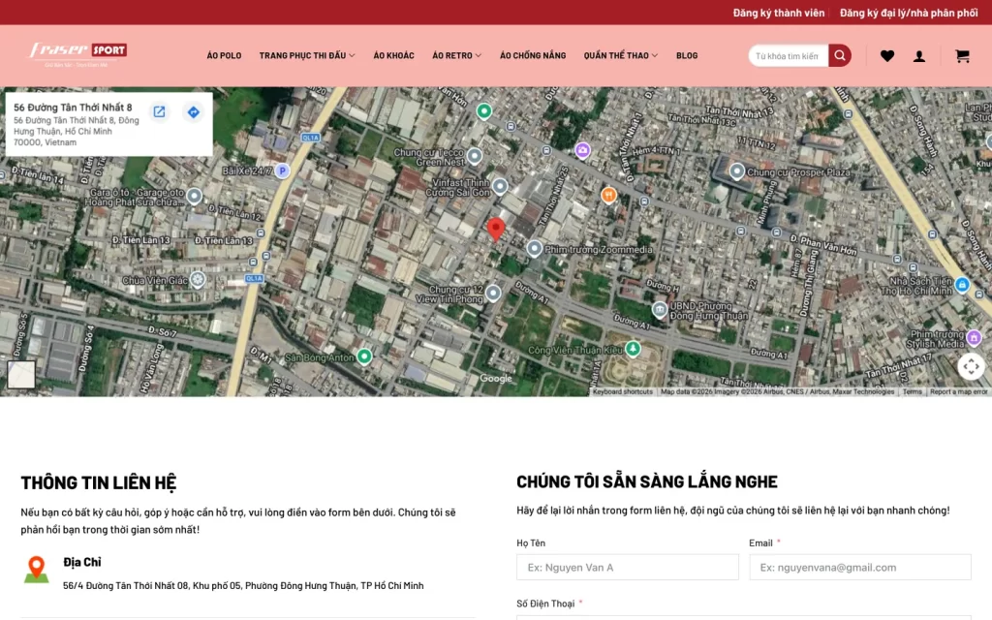Click the green marker near the map's top edge
992x620 pixels.
[484, 111]
